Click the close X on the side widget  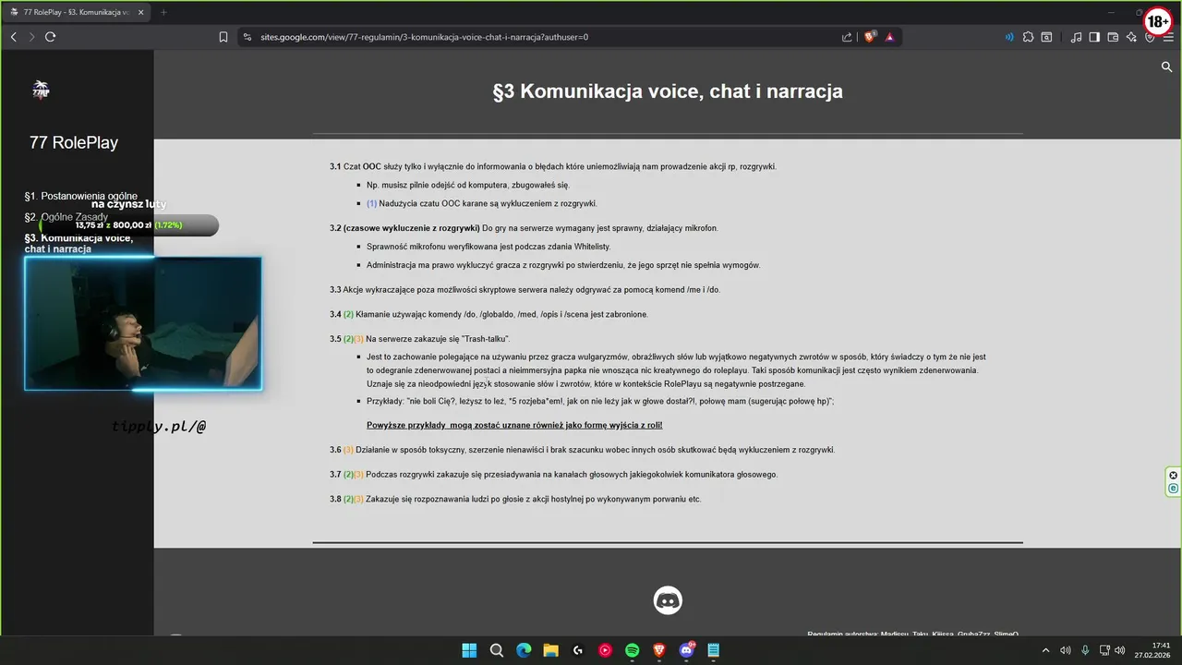click(x=1174, y=476)
